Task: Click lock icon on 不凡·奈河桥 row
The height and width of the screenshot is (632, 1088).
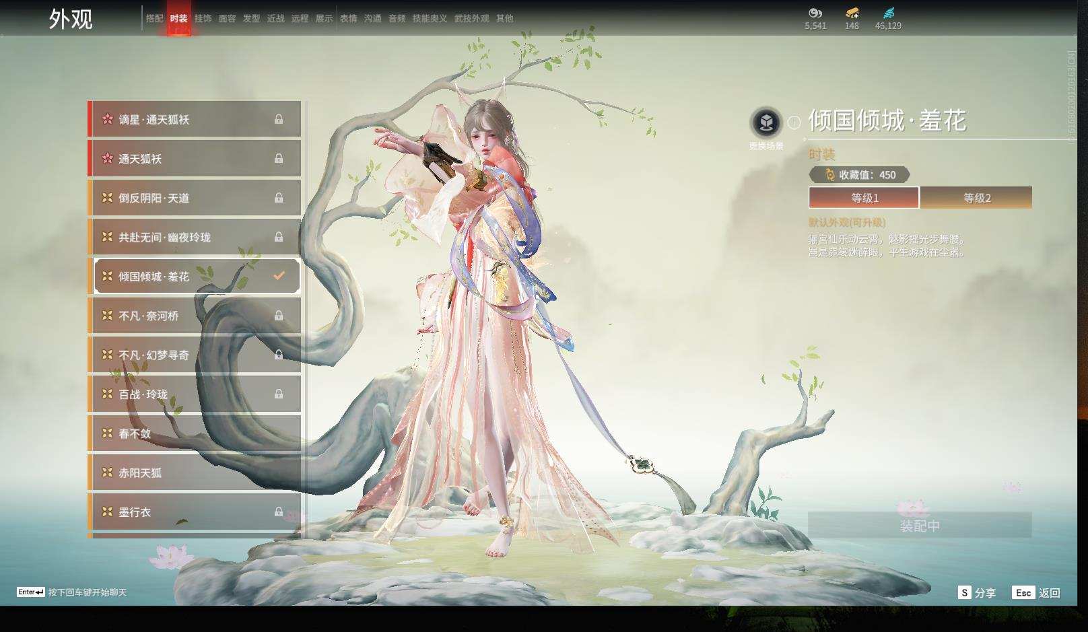Action: 279,316
